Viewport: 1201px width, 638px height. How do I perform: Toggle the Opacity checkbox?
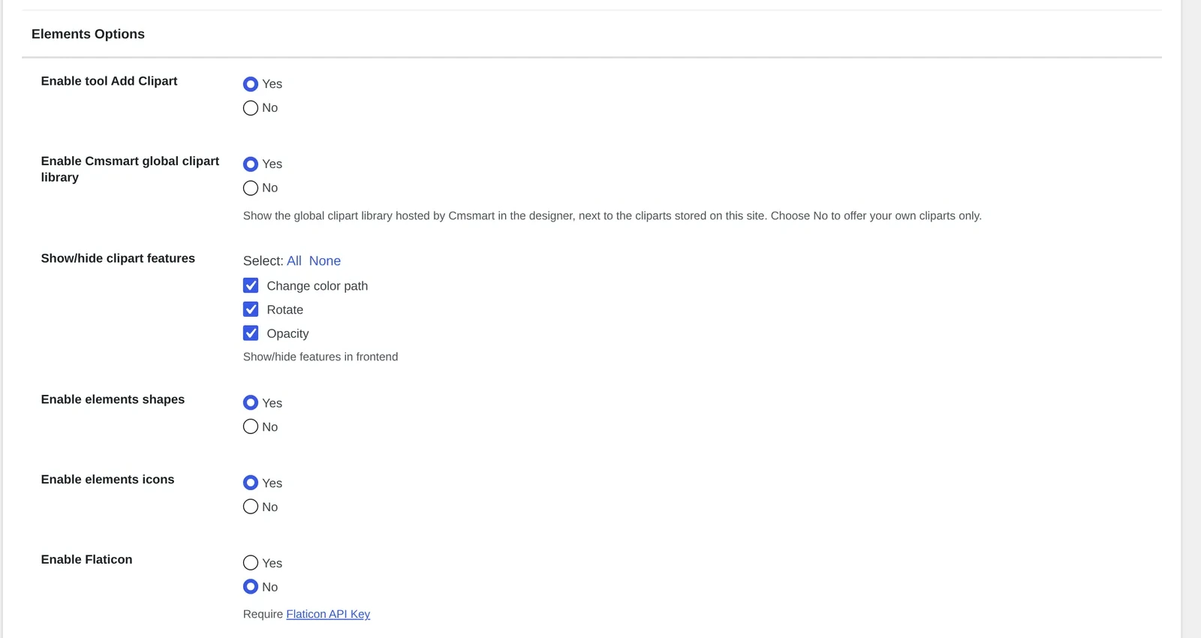click(x=251, y=333)
